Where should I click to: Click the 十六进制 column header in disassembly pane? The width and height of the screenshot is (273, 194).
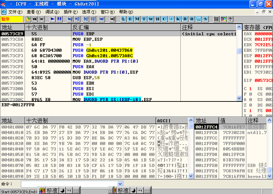point(48,27)
